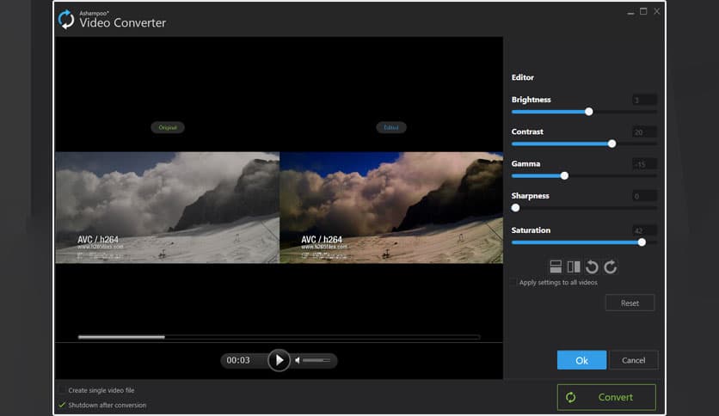The image size is (719, 416).
Task: Click the edited video preview image
Action: pyautogui.click(x=391, y=207)
